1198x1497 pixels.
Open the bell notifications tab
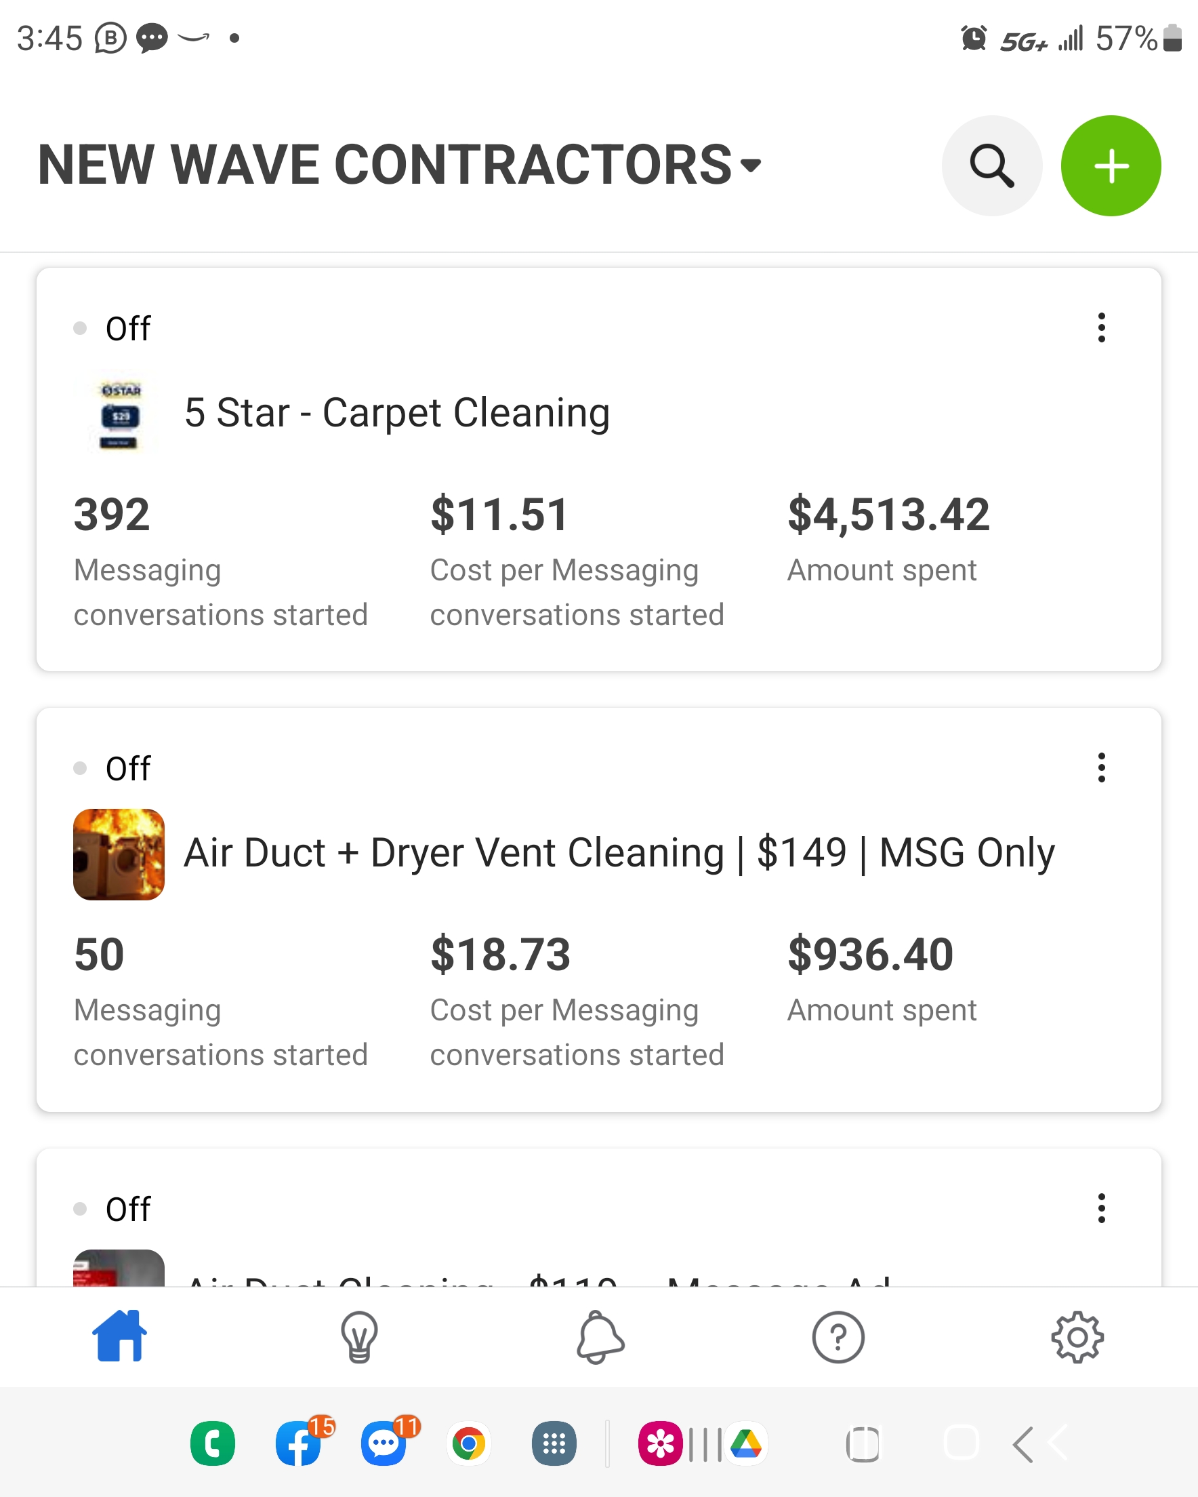point(600,1336)
